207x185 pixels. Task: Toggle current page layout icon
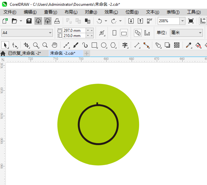pos(147,33)
